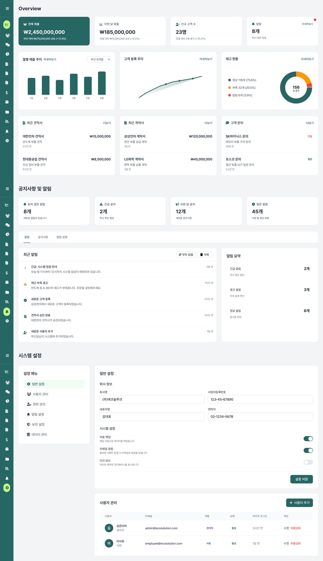Click the highlighted sales chart icon in the sidebar
Image resolution: width=323 pixels, height=561 pixels.
point(7,25)
